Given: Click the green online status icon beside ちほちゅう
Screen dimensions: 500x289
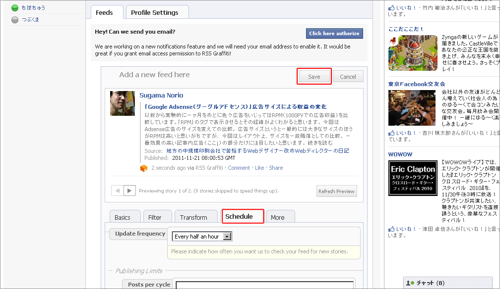Looking at the screenshot, I should point(15,8).
